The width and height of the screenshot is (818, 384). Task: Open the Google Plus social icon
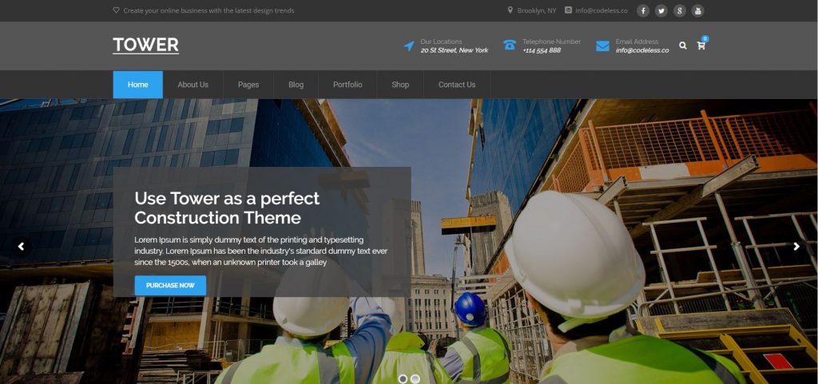tap(679, 10)
